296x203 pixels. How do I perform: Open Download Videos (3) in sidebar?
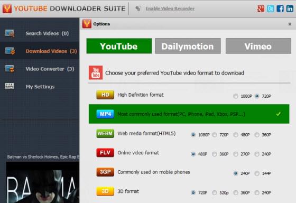pyautogui.click(x=40, y=51)
